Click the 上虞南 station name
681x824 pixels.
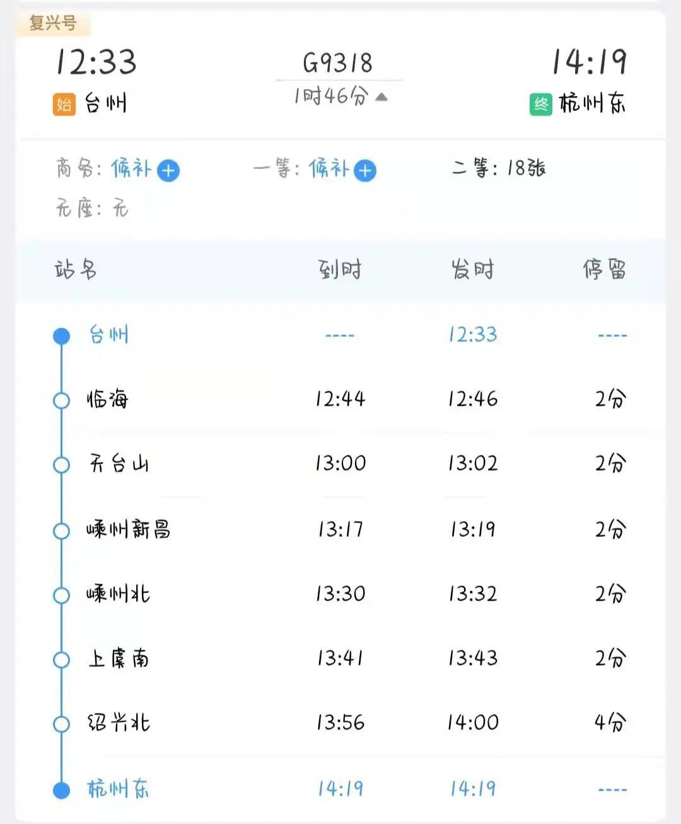point(119,659)
